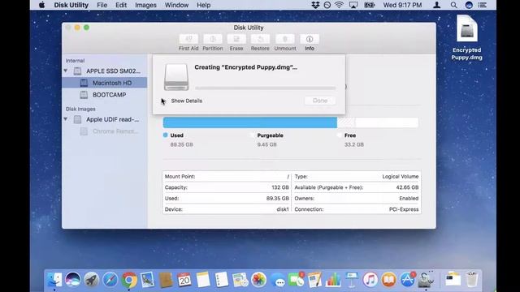This screenshot has height=292, width=520.
Task: Select the Apple UDIF read-only image row
Action: point(105,119)
